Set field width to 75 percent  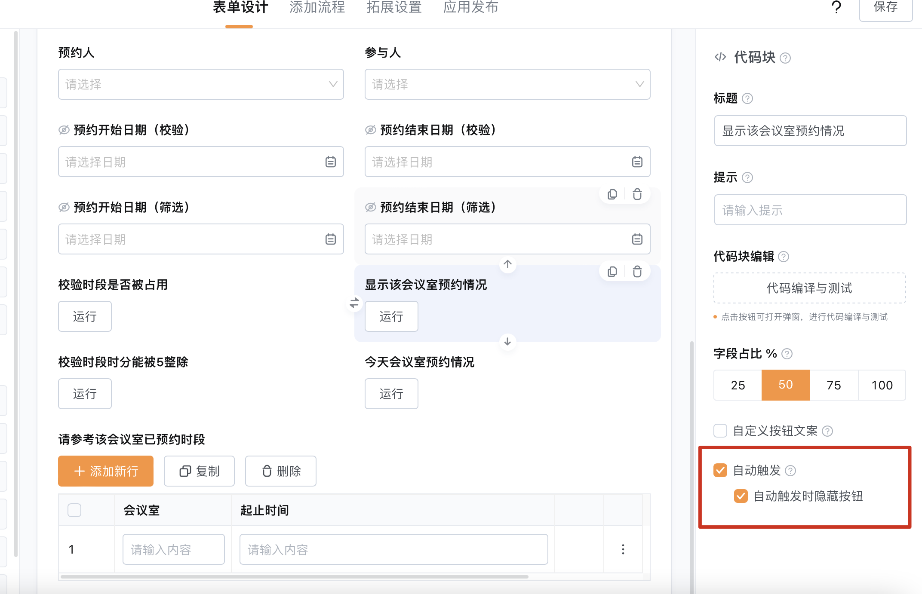click(834, 385)
